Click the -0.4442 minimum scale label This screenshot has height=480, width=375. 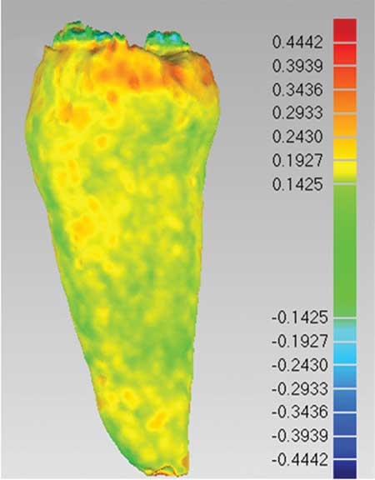click(x=300, y=460)
